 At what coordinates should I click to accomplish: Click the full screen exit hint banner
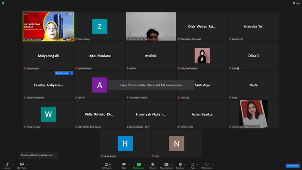pyautogui.click(x=151, y=85)
